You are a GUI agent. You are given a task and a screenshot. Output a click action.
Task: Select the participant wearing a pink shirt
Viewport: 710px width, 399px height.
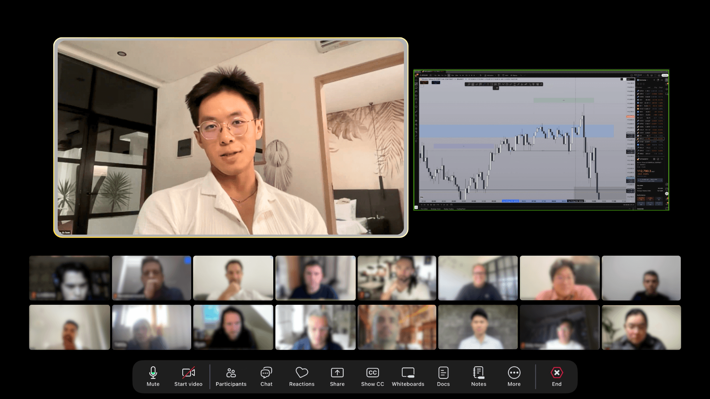click(559, 278)
